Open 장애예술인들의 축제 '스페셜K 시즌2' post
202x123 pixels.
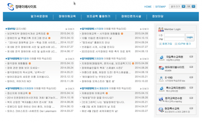point(102,68)
